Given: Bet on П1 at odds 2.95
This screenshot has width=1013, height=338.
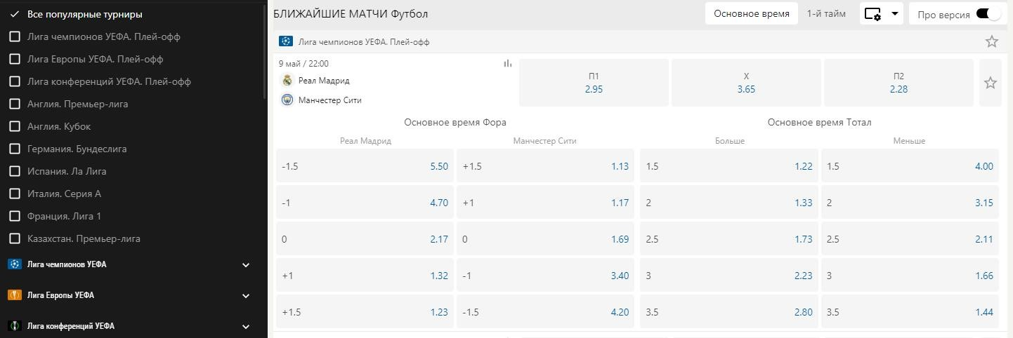Looking at the screenshot, I should 594,83.
